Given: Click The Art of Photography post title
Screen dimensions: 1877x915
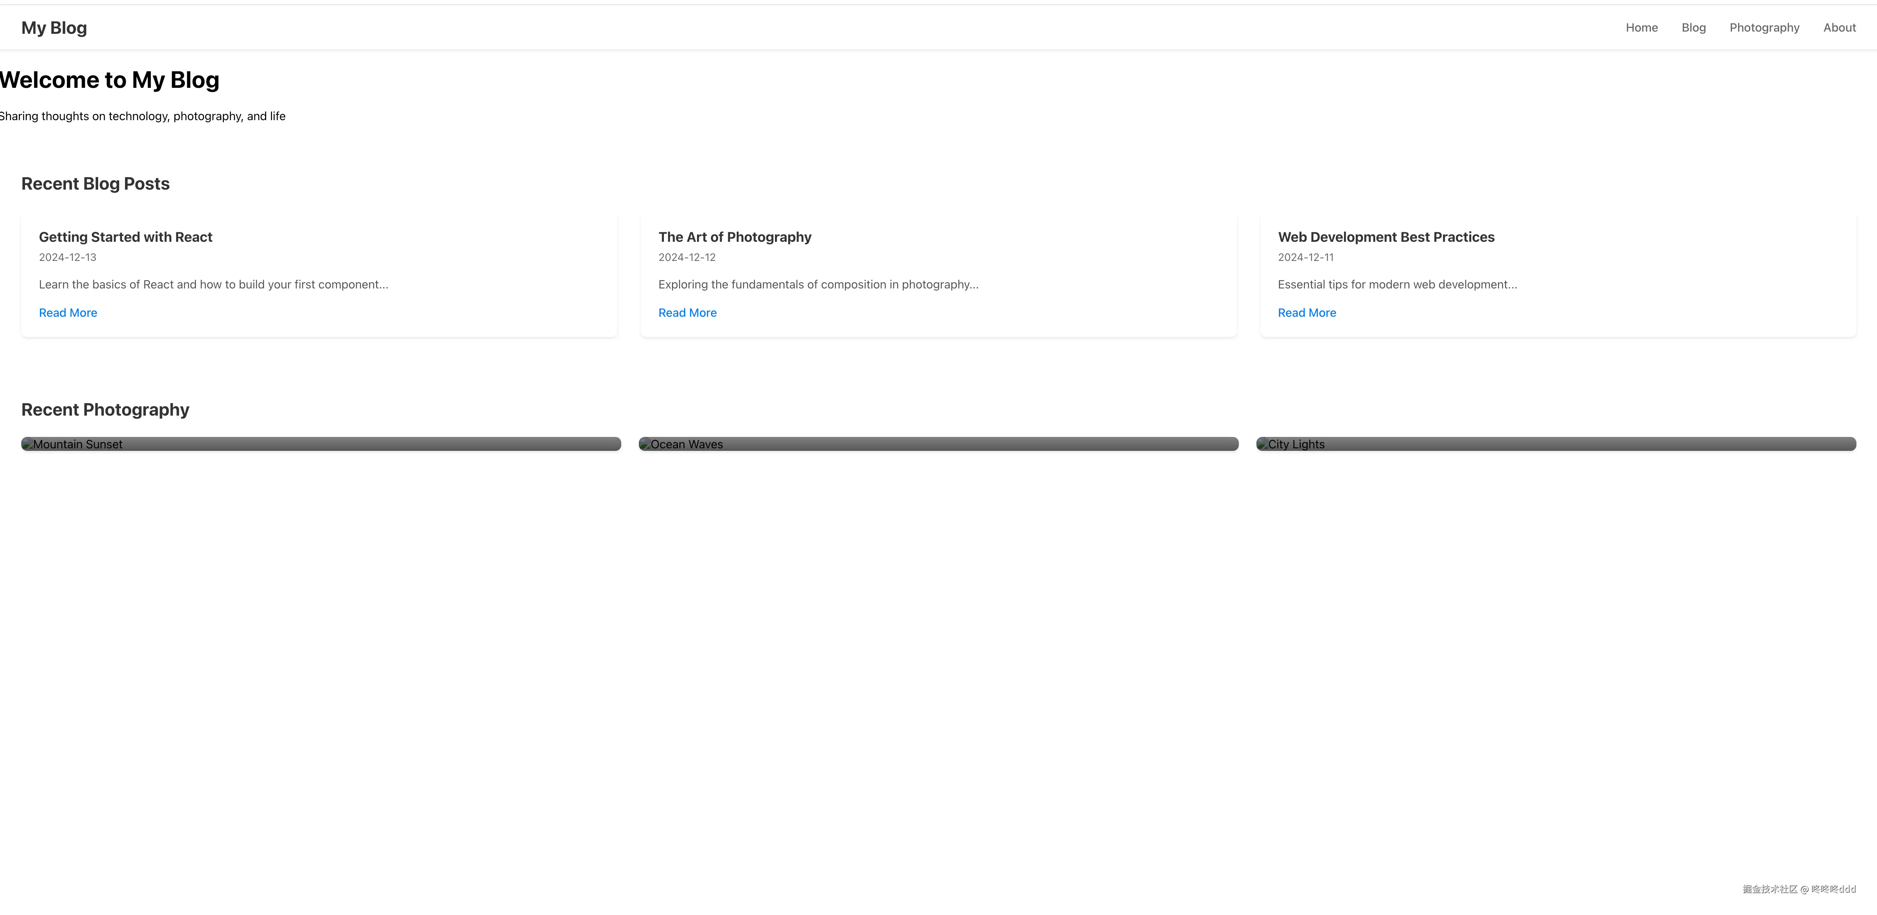Looking at the screenshot, I should click(x=734, y=237).
